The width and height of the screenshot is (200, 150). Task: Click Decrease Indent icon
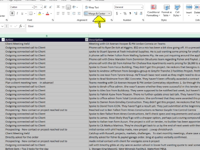coord(74,13)
